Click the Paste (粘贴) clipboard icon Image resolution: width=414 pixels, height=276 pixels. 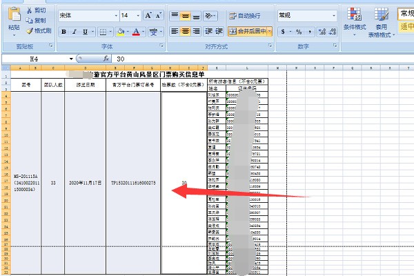click(x=14, y=14)
